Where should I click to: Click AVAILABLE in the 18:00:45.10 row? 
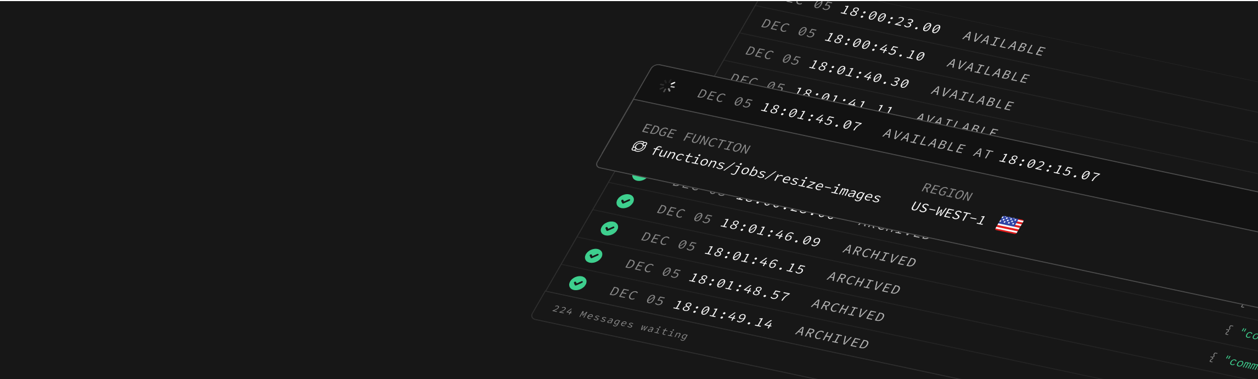tap(988, 71)
